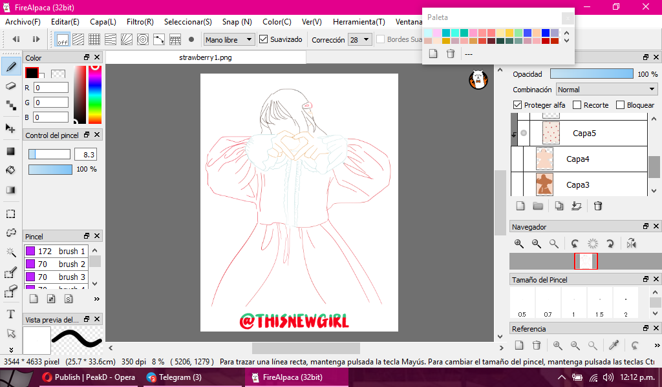Image resolution: width=662 pixels, height=387 pixels.
Task: Expand more Pincel panel options chevron
Action: coord(97,299)
